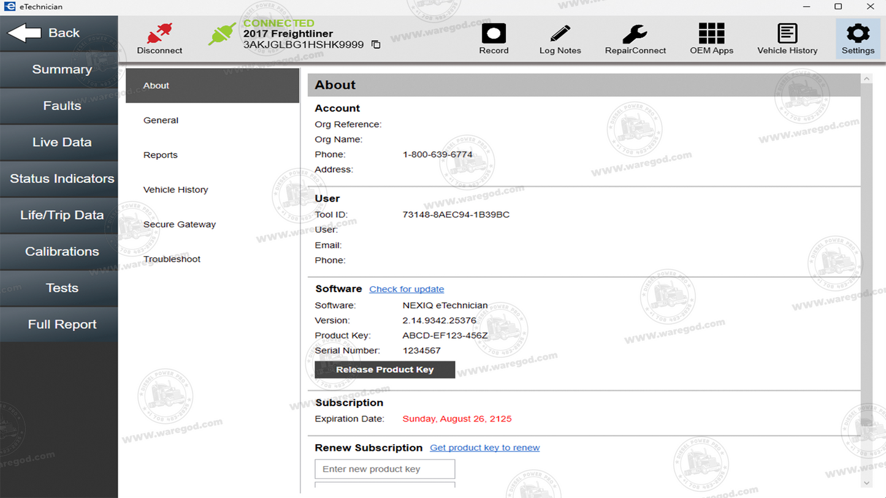Click the new product key input field
Viewport: 886px width, 498px height.
pos(384,469)
